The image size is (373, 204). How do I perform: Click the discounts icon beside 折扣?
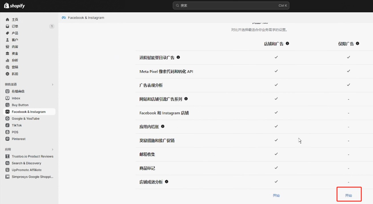coord(7,74)
